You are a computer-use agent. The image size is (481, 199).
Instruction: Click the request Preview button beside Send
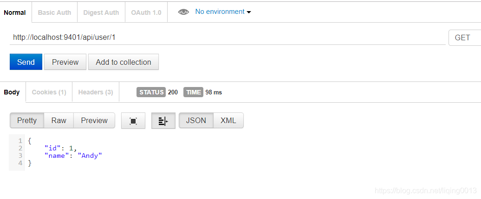65,62
